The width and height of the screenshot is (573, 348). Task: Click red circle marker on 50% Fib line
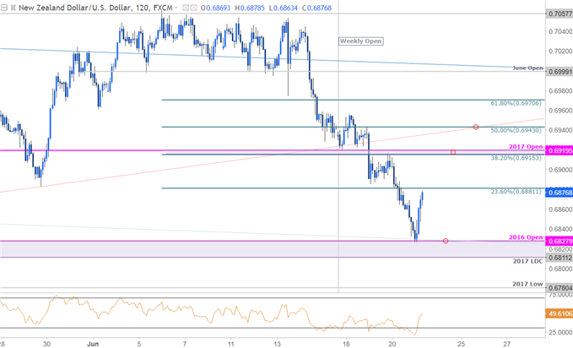(476, 127)
